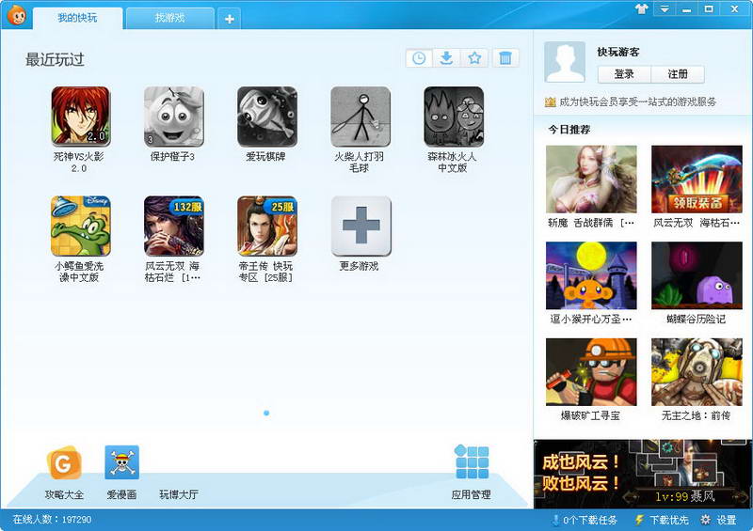753x531 pixels.
Task: Click 0个下载任务 in status bar
Action: 590,520
